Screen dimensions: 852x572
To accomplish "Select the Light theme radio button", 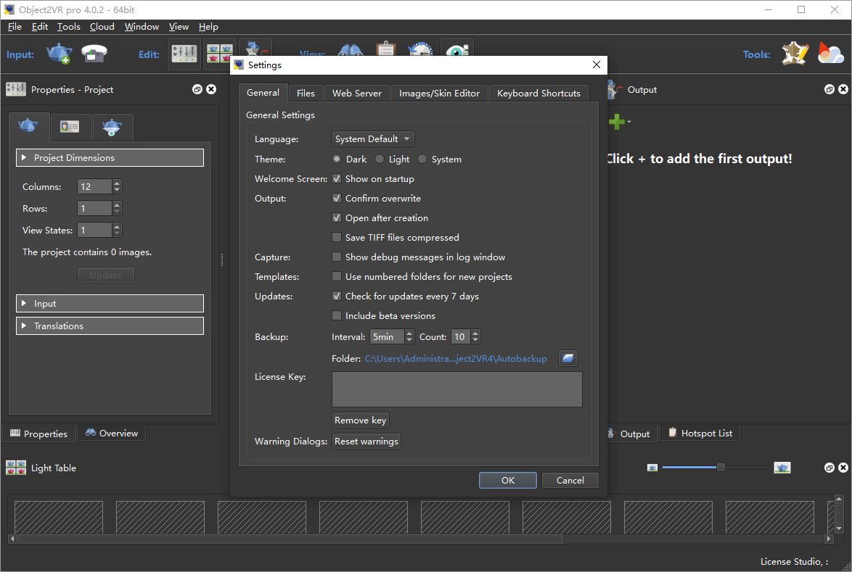I will click(380, 159).
